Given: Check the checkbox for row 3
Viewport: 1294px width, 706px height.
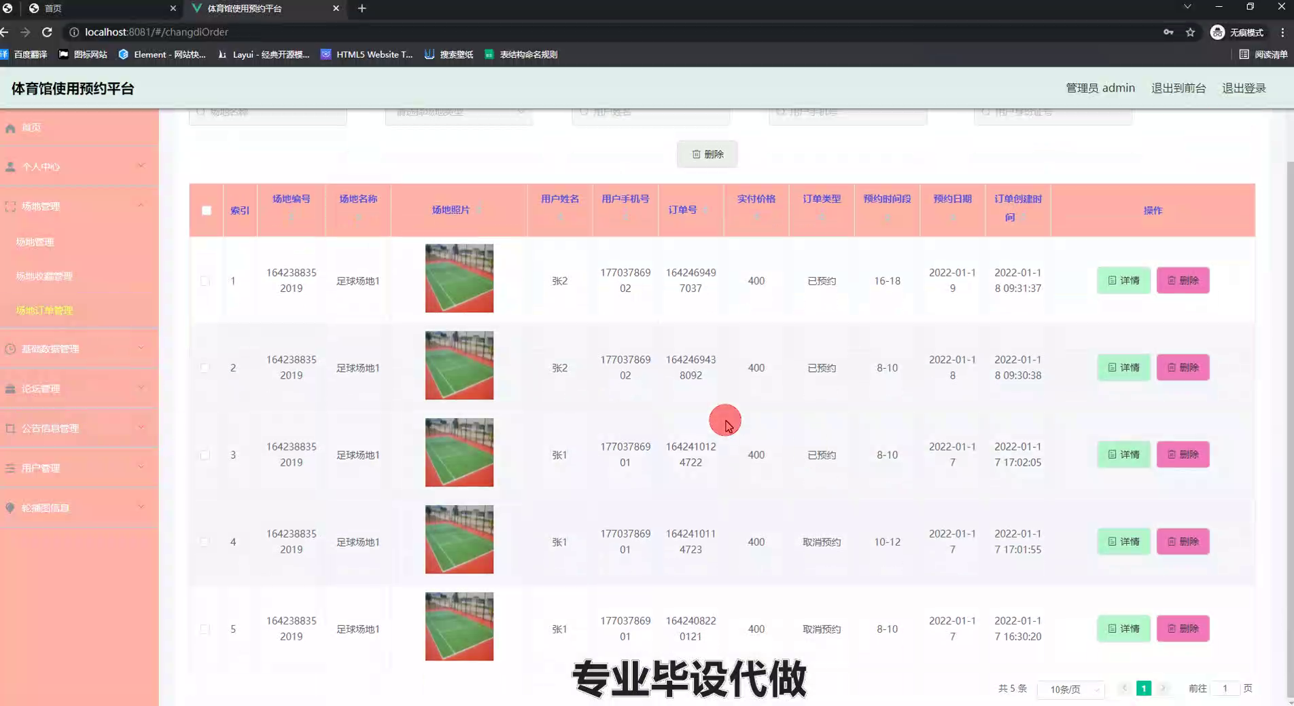Looking at the screenshot, I should [205, 455].
